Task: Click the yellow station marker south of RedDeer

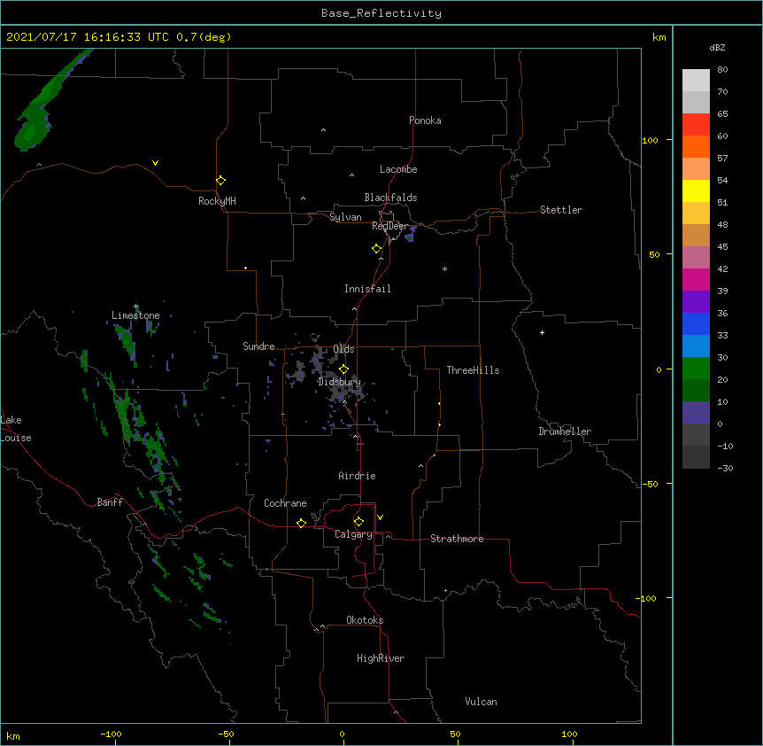Action: (x=376, y=249)
